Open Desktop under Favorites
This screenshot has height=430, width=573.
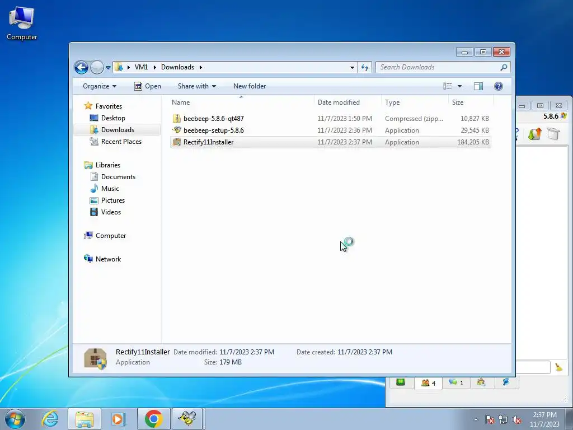click(113, 118)
